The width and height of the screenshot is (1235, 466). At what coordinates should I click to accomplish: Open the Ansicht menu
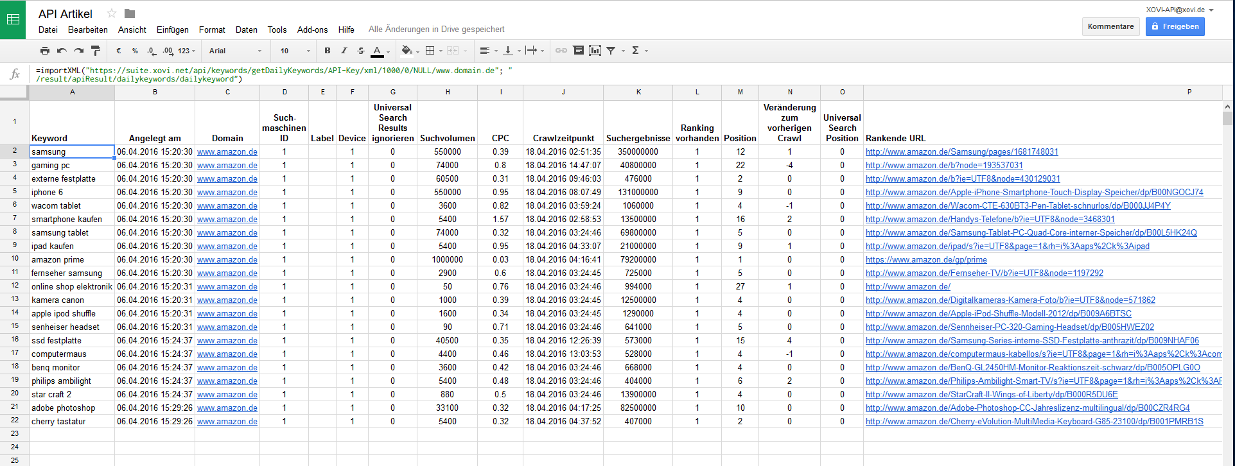[x=132, y=30]
